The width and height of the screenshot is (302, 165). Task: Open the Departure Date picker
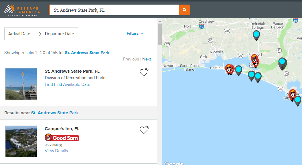59,34
